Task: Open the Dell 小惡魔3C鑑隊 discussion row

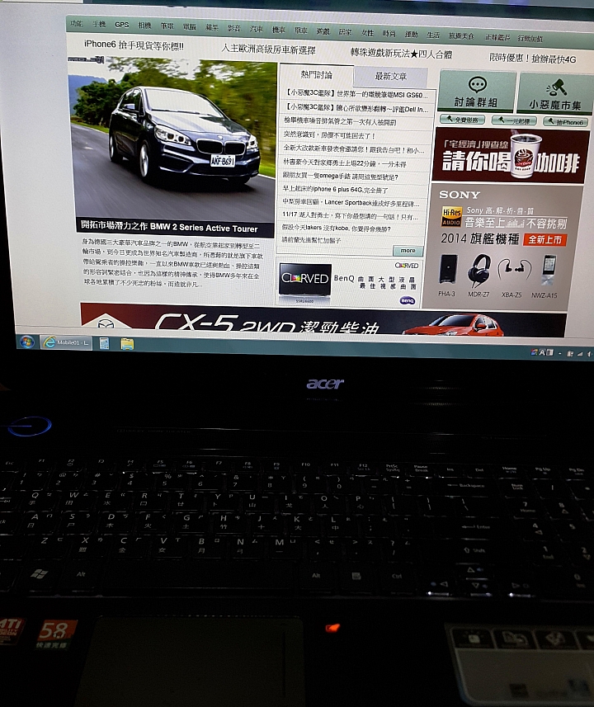Action: click(x=356, y=108)
